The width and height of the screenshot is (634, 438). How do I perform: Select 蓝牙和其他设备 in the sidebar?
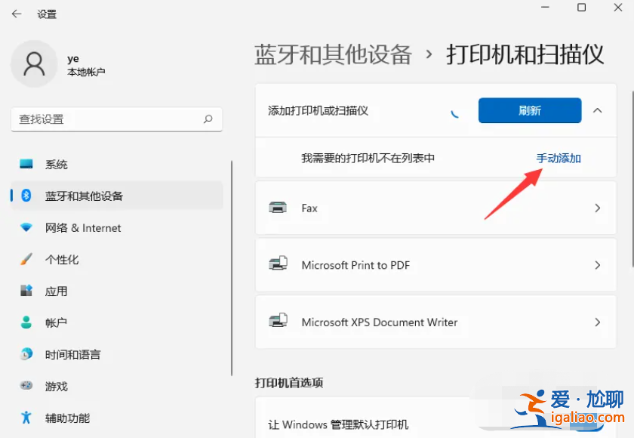(83, 196)
